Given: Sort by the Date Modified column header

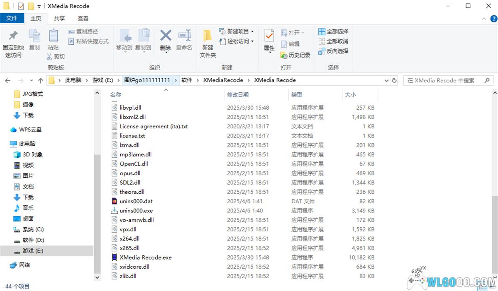Looking at the screenshot, I should [x=238, y=95].
